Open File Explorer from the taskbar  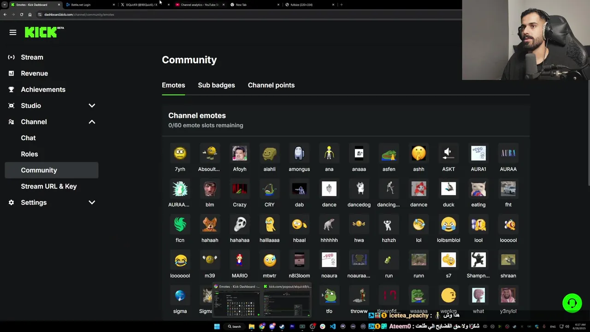[x=252, y=326]
